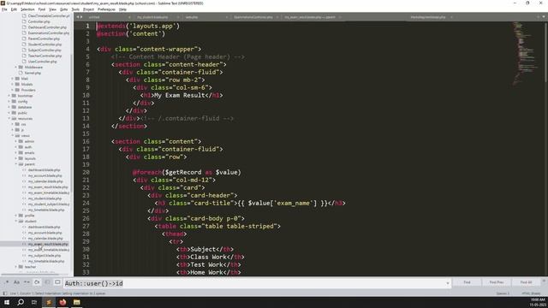
Task: Click StudentController.php file icon
Action: pyautogui.click(x=25, y=44)
